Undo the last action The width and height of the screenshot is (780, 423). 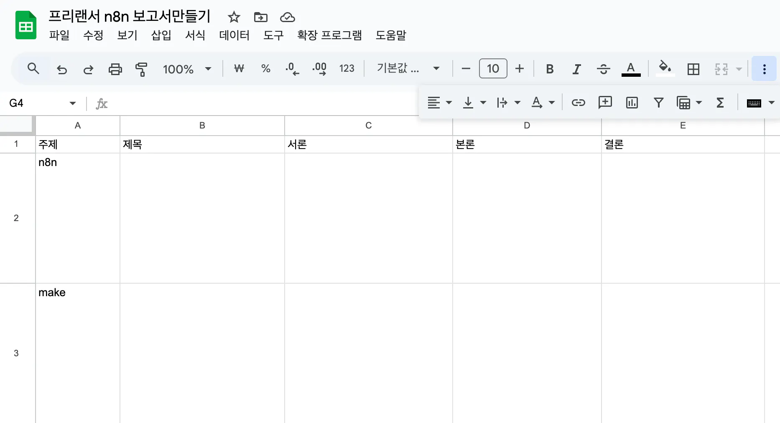pyautogui.click(x=62, y=69)
